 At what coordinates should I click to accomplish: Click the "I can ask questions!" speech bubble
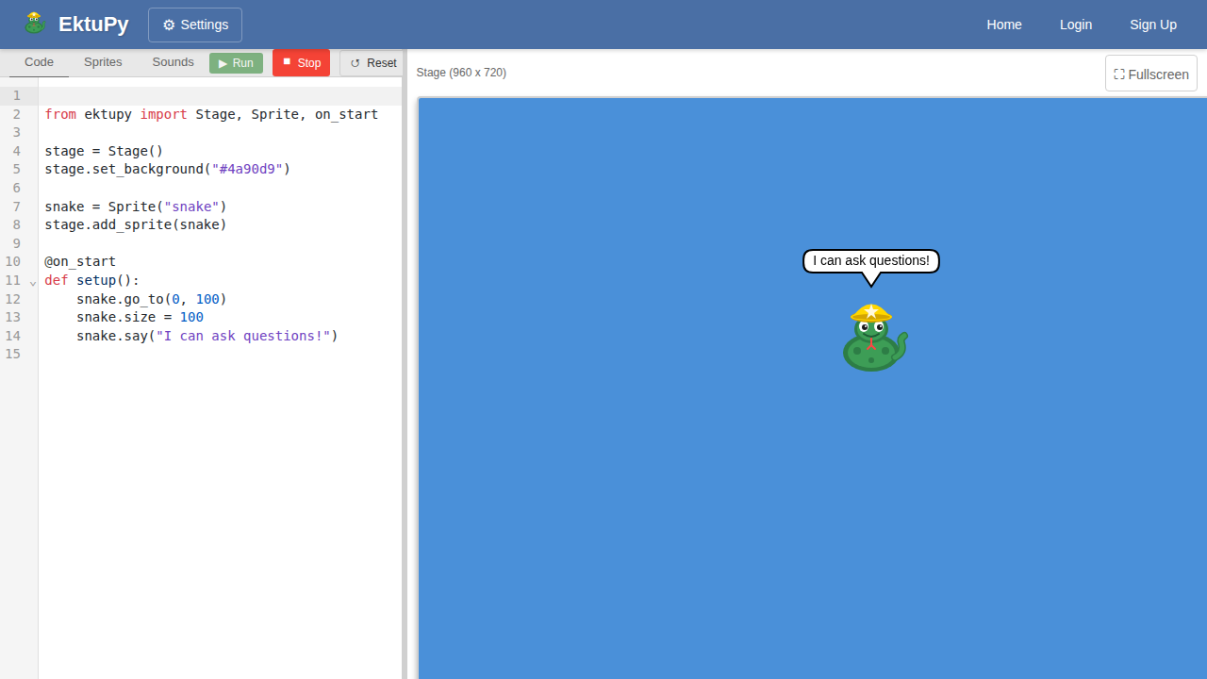coord(870,260)
